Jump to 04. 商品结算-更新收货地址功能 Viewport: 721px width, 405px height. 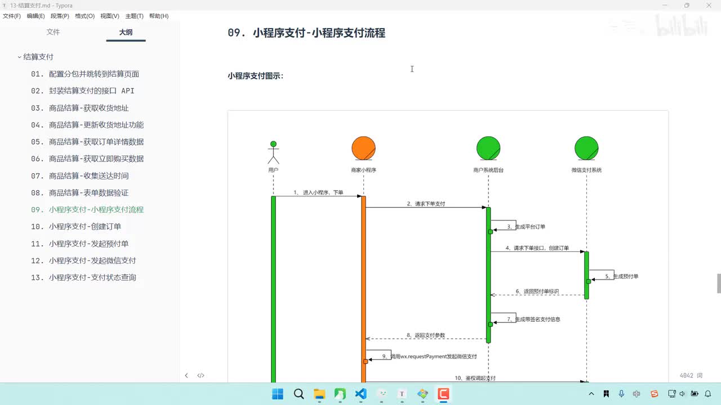(x=87, y=125)
